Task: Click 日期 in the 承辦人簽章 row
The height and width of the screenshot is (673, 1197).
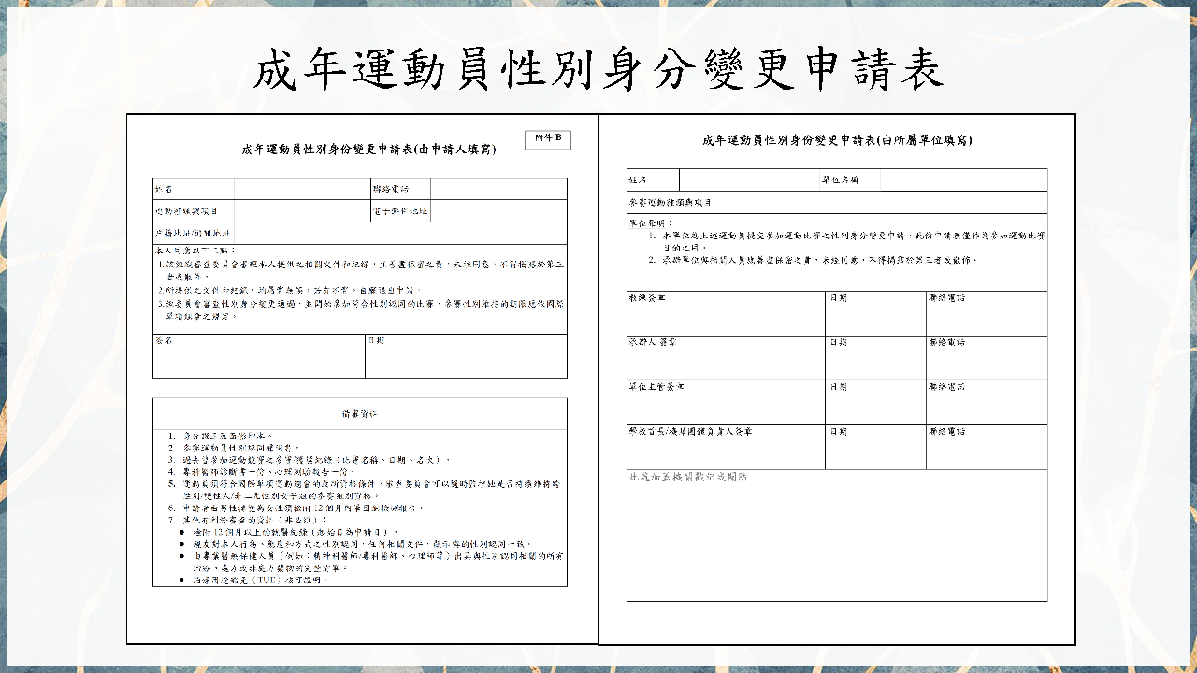Action: tap(837, 343)
